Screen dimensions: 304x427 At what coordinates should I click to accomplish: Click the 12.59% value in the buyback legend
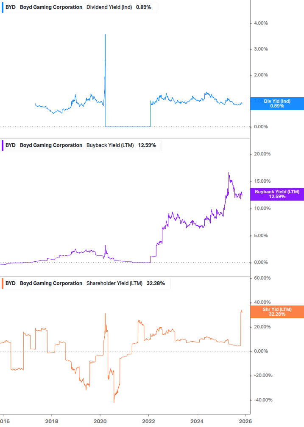[147, 145]
